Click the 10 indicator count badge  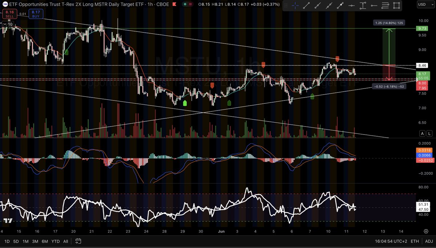tap(11, 24)
